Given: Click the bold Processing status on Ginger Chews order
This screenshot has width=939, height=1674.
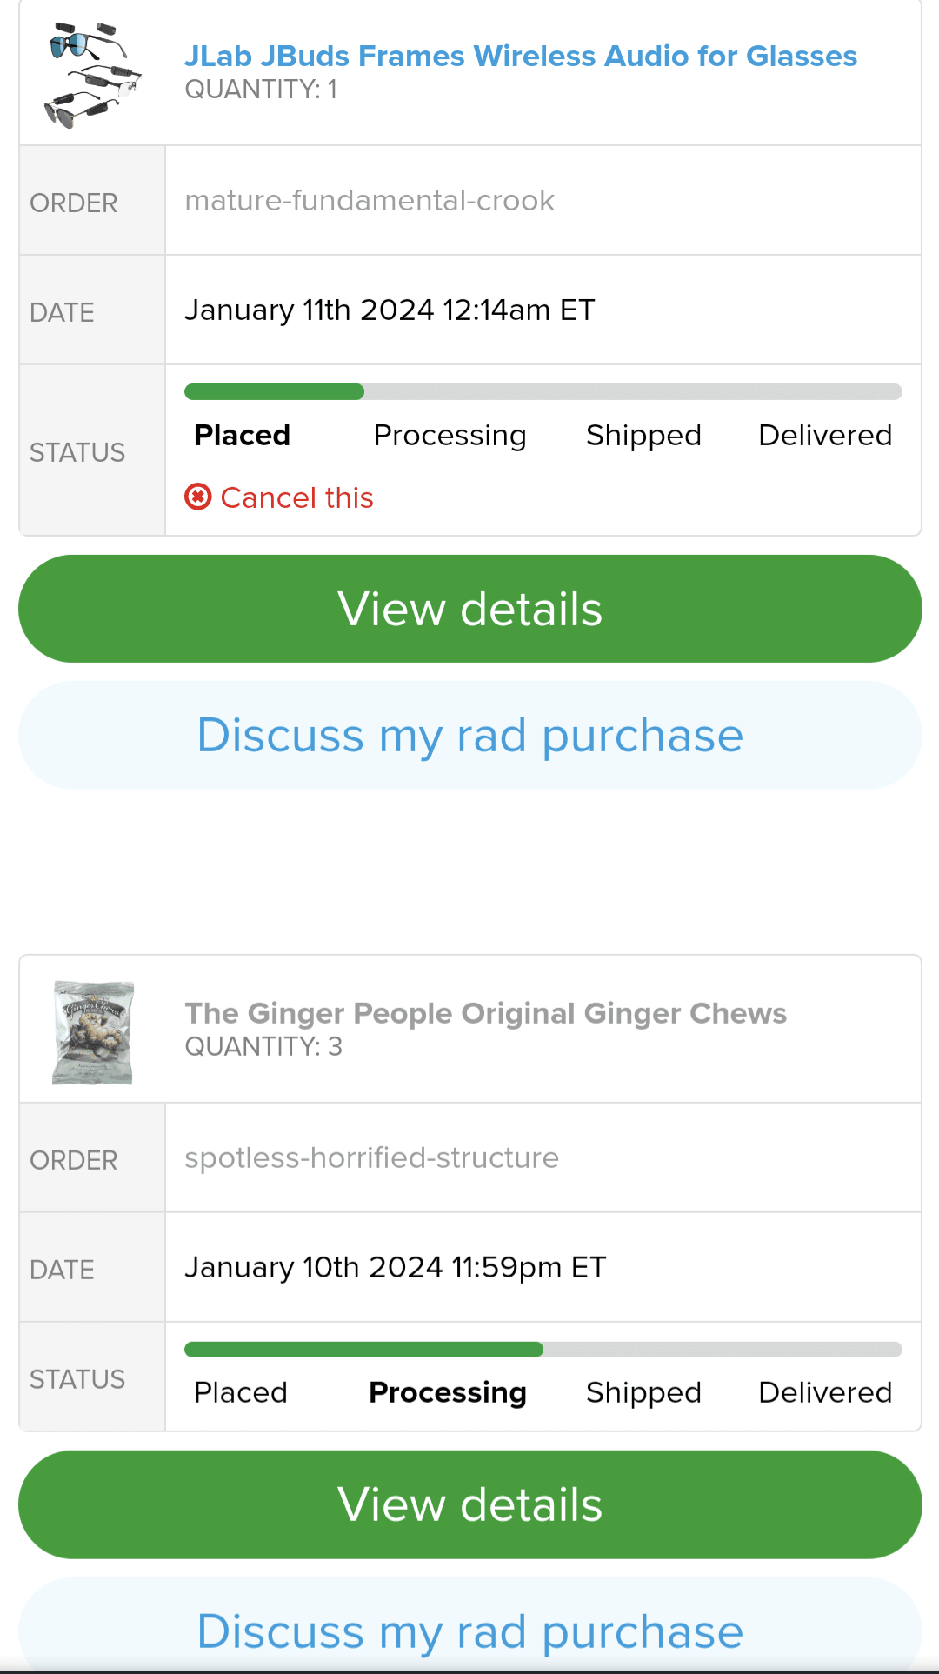Looking at the screenshot, I should click(448, 1392).
